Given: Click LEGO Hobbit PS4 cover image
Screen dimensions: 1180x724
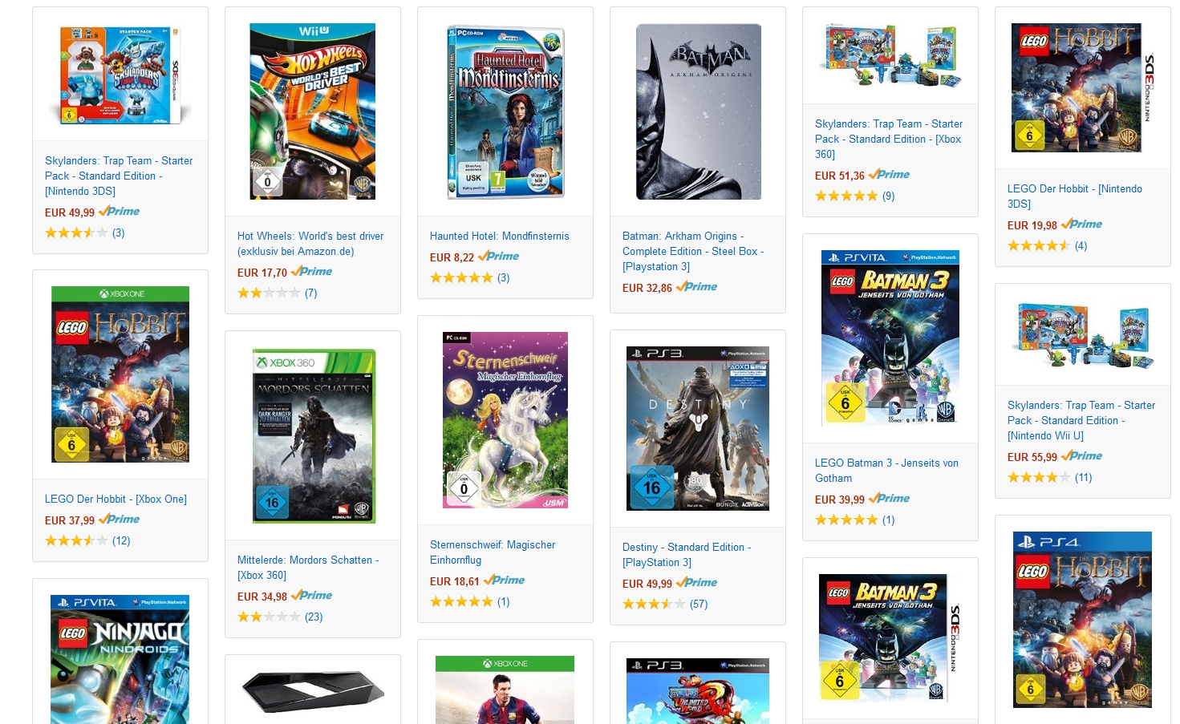Looking at the screenshot, I should [x=1083, y=620].
